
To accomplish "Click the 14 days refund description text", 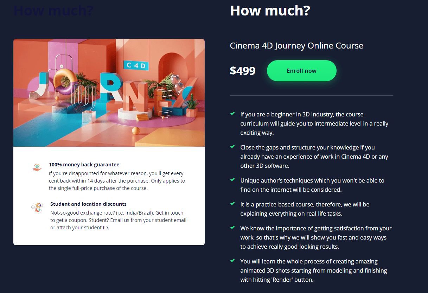I will pos(117,181).
